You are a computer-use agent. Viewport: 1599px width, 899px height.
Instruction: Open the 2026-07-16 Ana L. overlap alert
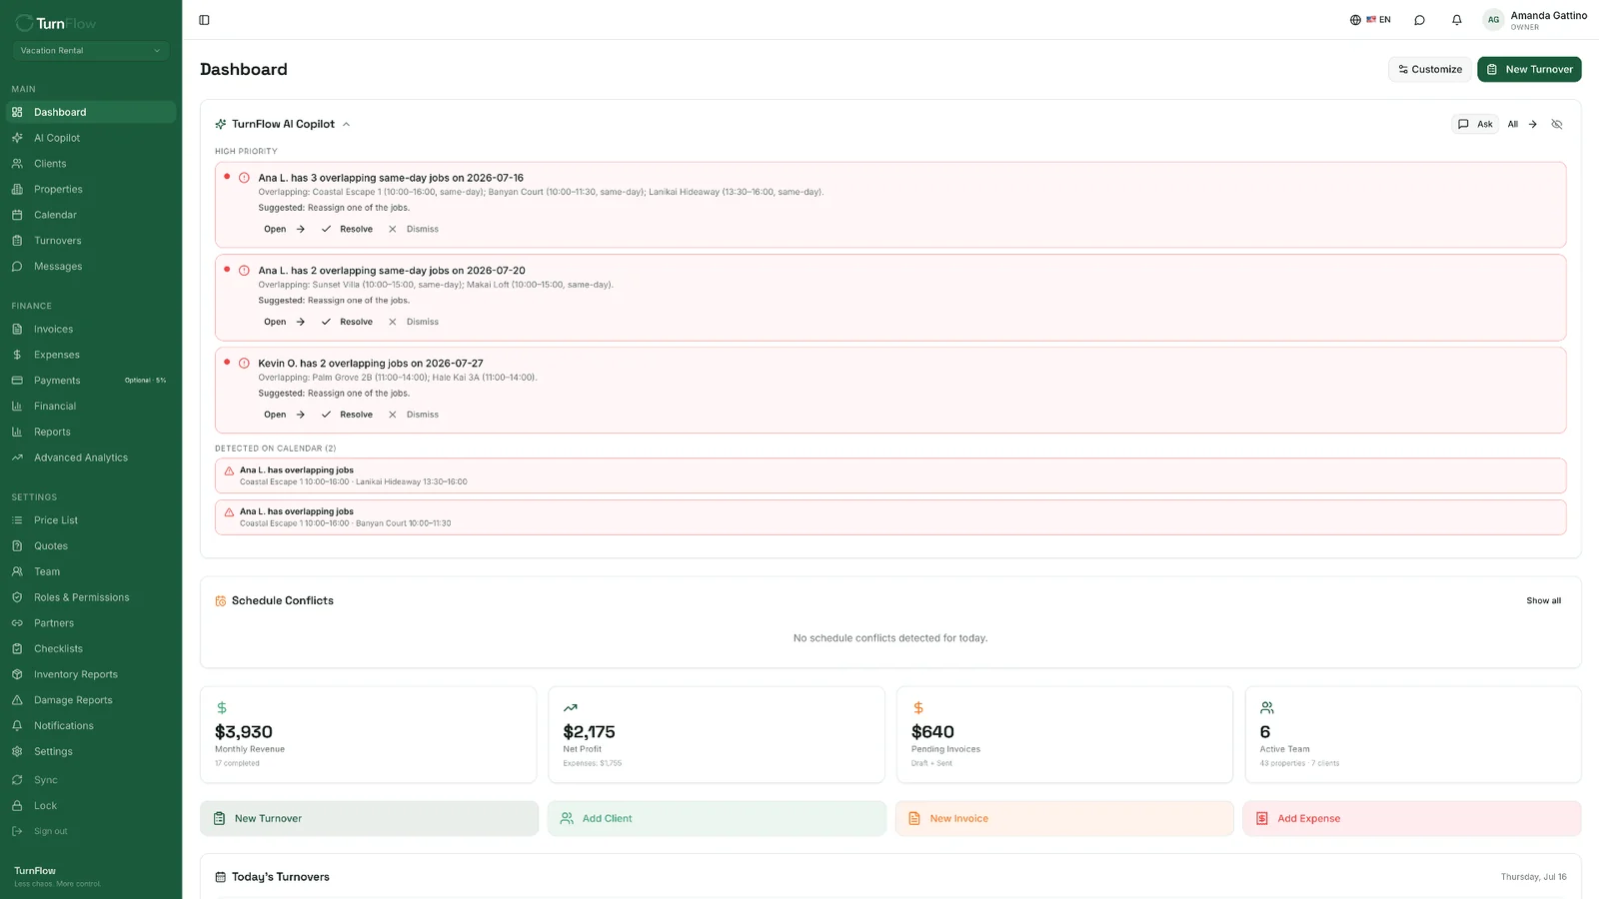pos(284,229)
